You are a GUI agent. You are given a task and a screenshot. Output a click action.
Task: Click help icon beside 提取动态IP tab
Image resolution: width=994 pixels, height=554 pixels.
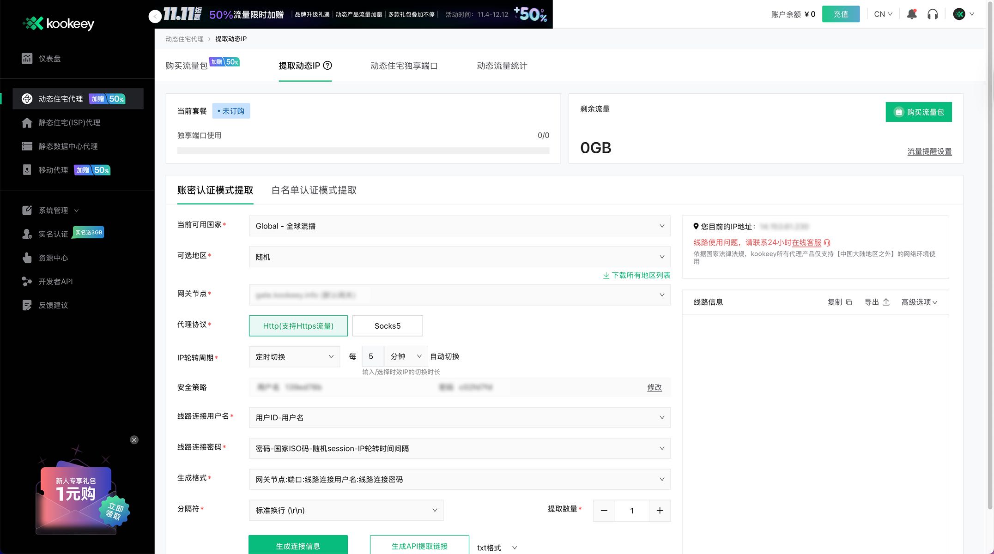[327, 66]
